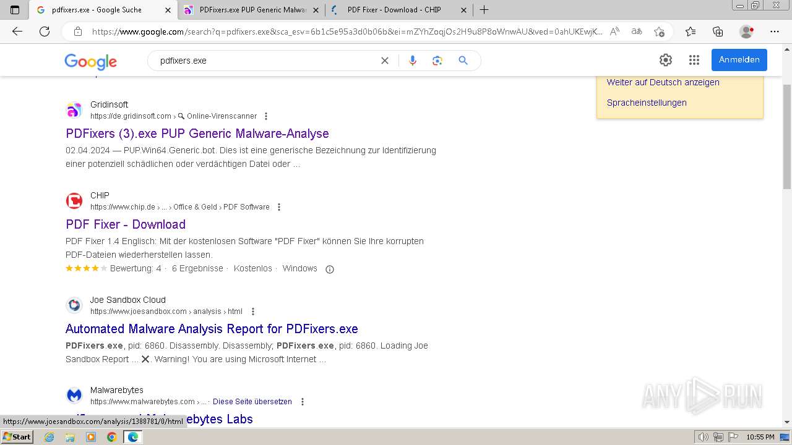Click the system clock 10:55 PM
The height and width of the screenshot is (445, 792).
point(760,437)
